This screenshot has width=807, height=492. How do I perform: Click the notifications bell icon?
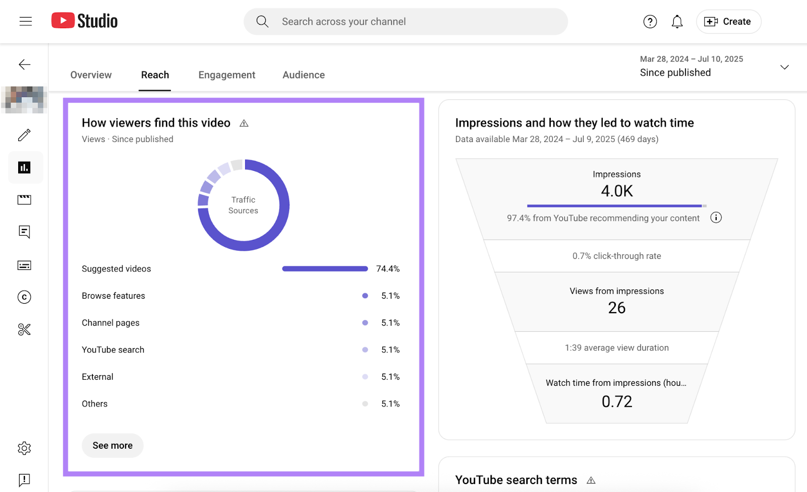pos(677,21)
